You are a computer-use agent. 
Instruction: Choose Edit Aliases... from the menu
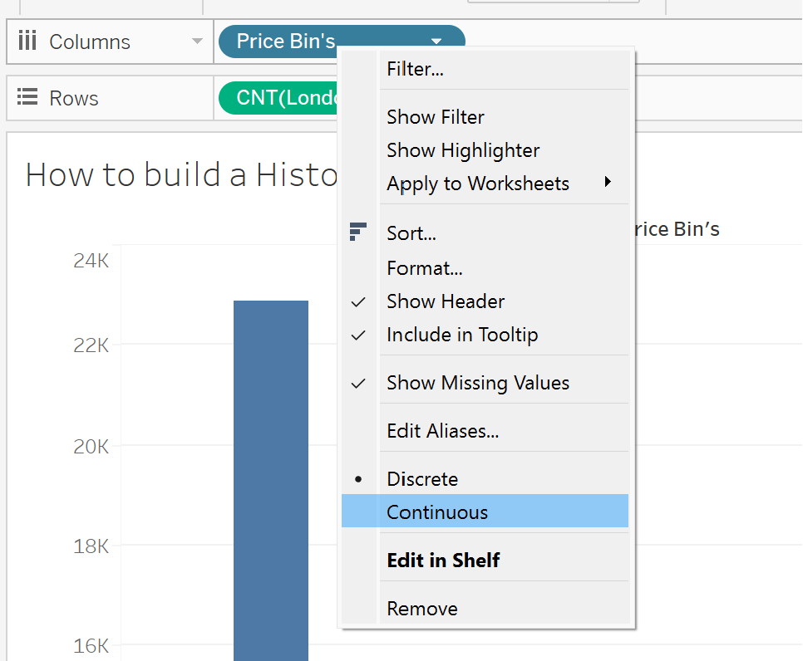[x=442, y=431]
